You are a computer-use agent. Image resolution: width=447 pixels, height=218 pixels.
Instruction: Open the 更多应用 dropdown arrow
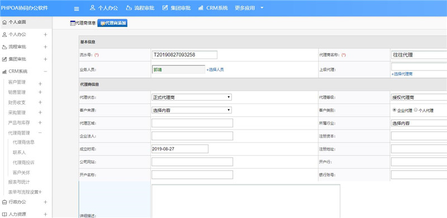click(262, 8)
